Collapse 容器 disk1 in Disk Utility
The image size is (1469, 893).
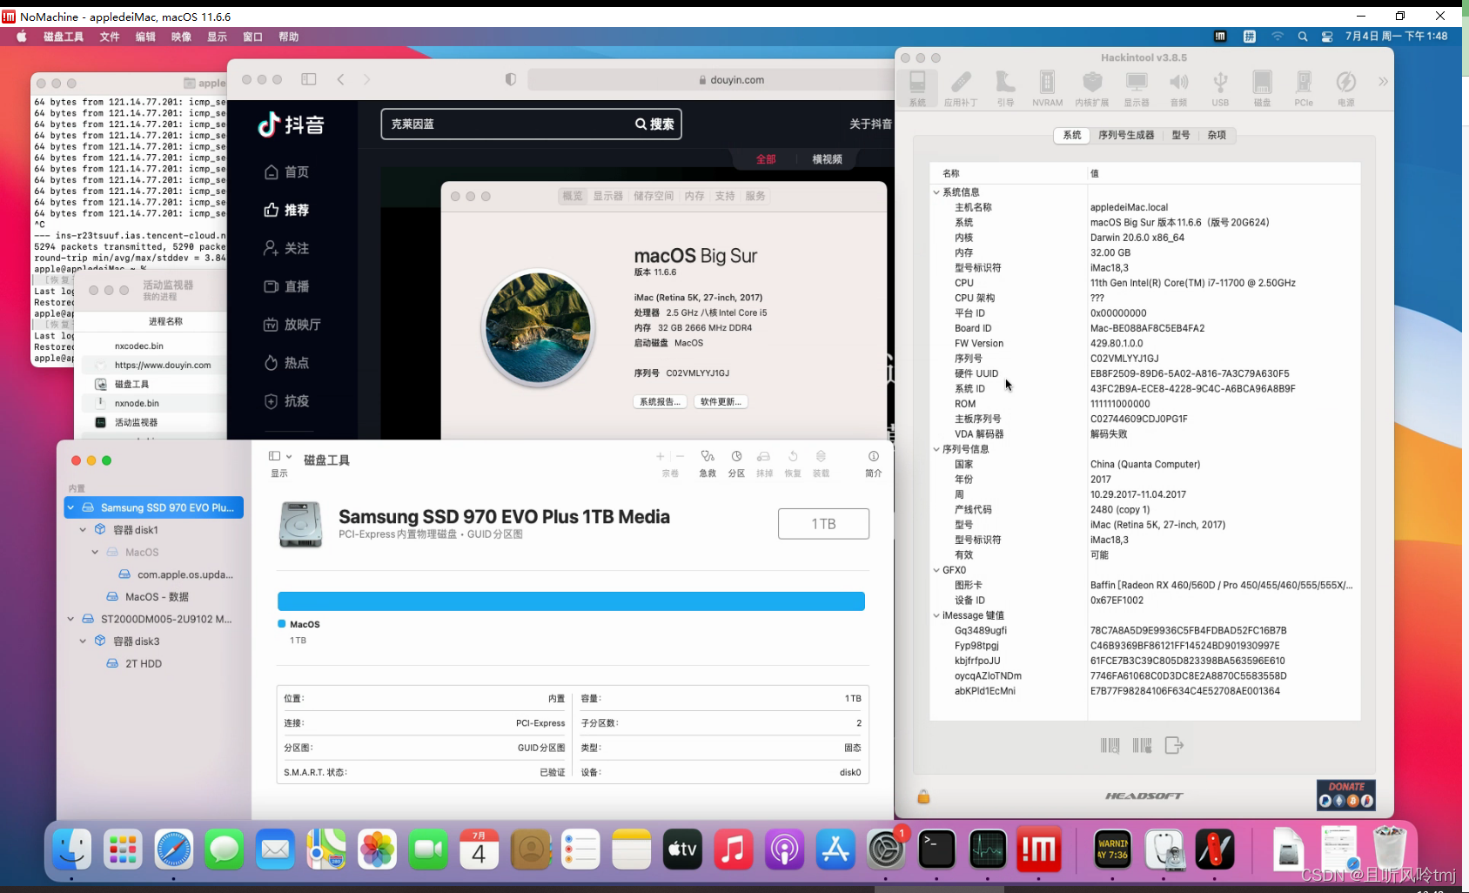84,529
